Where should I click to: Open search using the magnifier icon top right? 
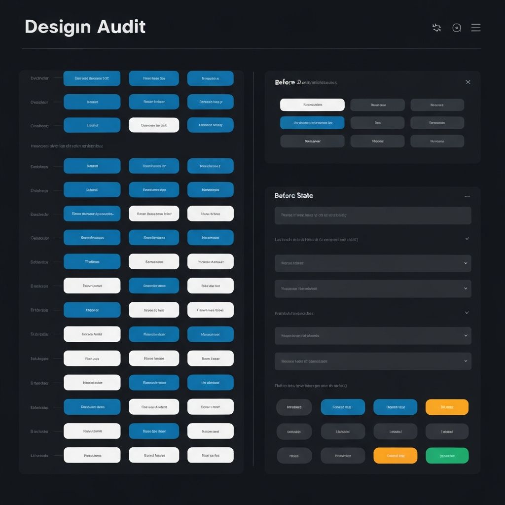click(456, 28)
